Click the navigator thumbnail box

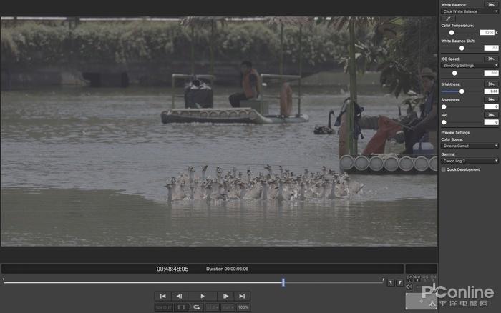pos(421,301)
